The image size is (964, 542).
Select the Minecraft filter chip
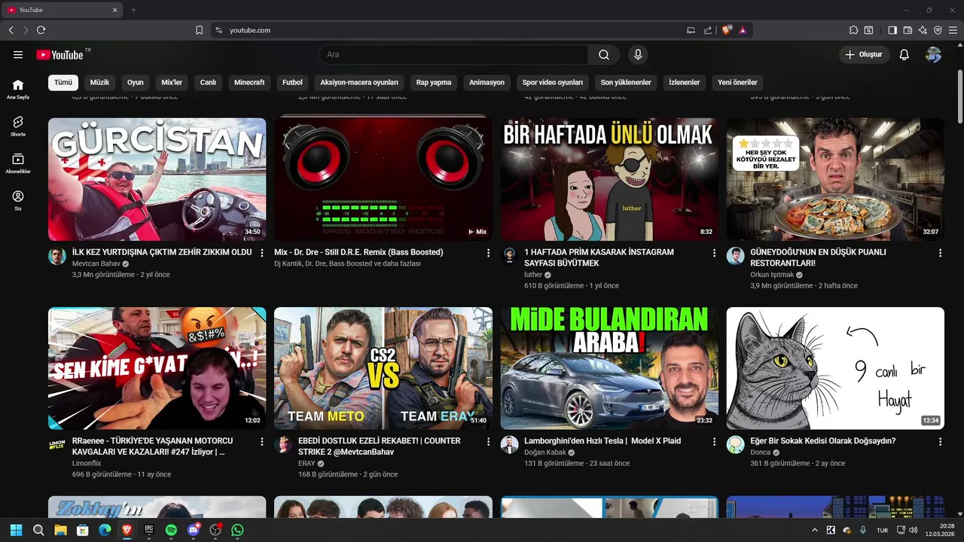[x=249, y=82]
